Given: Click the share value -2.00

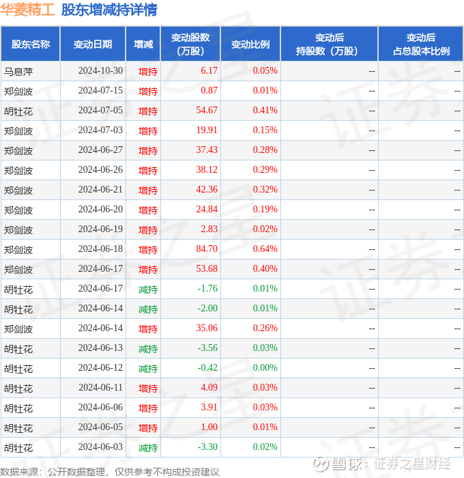Looking at the screenshot, I should (x=207, y=309).
